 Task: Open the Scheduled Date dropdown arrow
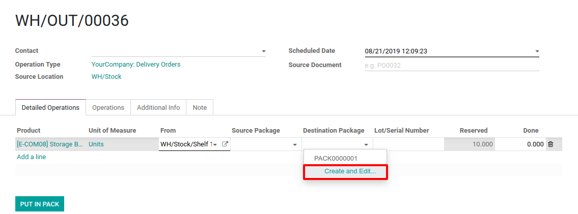click(537, 51)
